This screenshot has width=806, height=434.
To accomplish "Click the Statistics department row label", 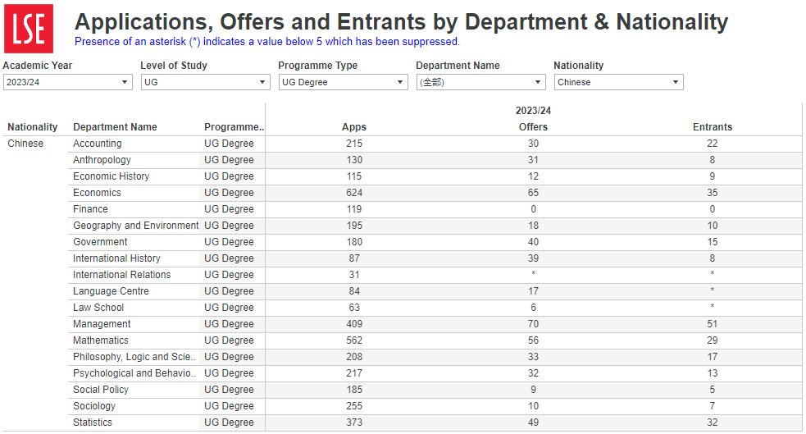I will [93, 423].
